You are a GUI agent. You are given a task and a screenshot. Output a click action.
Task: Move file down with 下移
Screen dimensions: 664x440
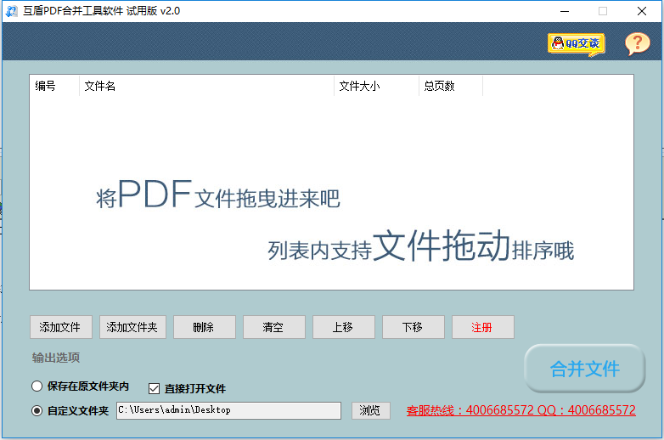click(414, 327)
